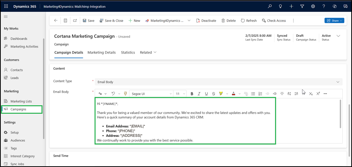
Task: Open record in new window icon
Action: [x=75, y=20]
